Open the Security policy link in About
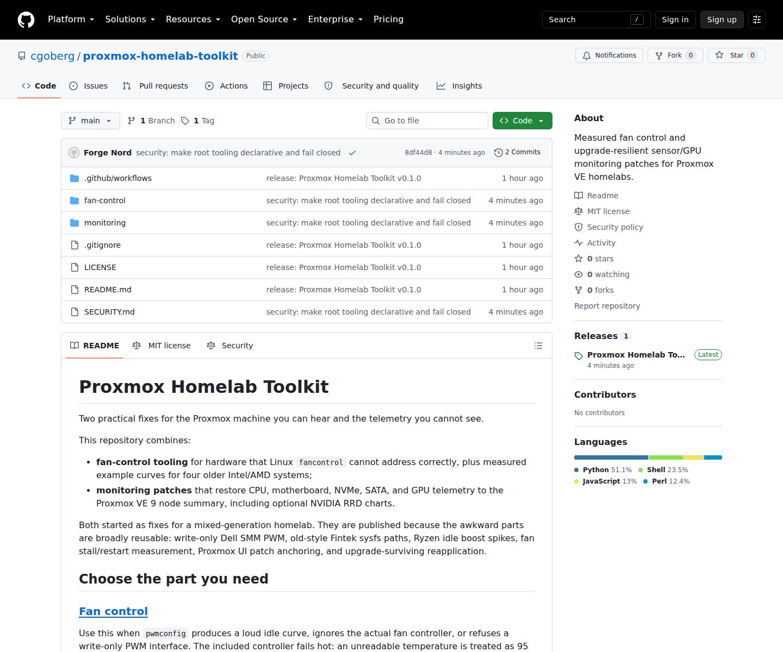Image resolution: width=783 pixels, height=652 pixels. (x=608, y=227)
